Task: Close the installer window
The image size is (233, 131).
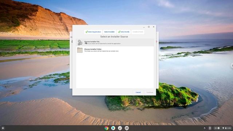Action: (x=154, y=27)
